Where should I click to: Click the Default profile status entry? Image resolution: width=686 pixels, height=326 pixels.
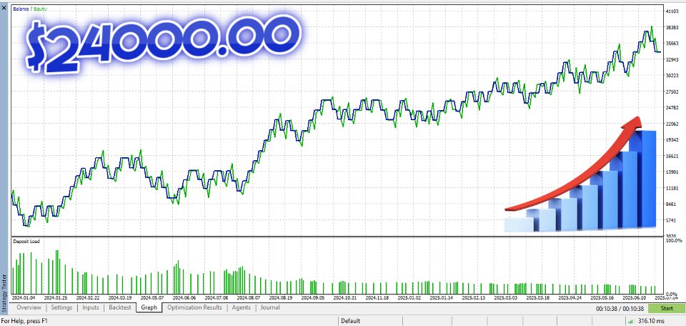tap(351, 321)
